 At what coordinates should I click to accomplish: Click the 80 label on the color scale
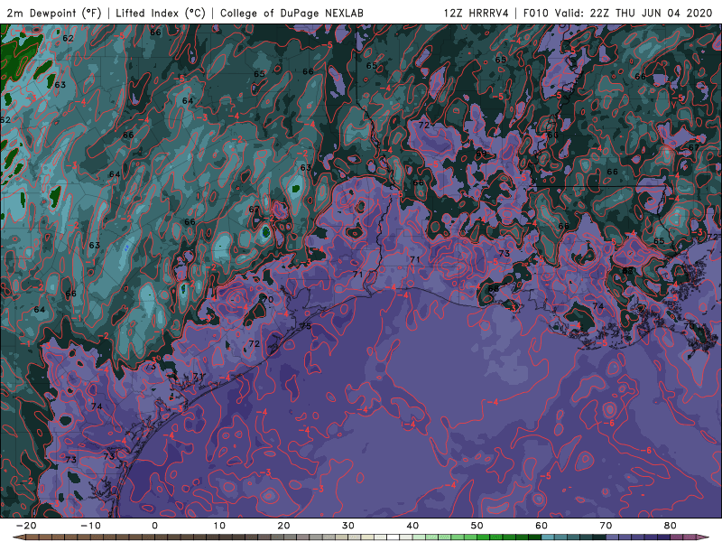pos(671,526)
